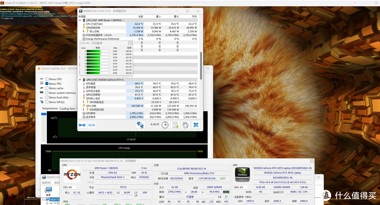
Task: Click the NVIDIA GeForce logo in system summary
Action: (242, 174)
